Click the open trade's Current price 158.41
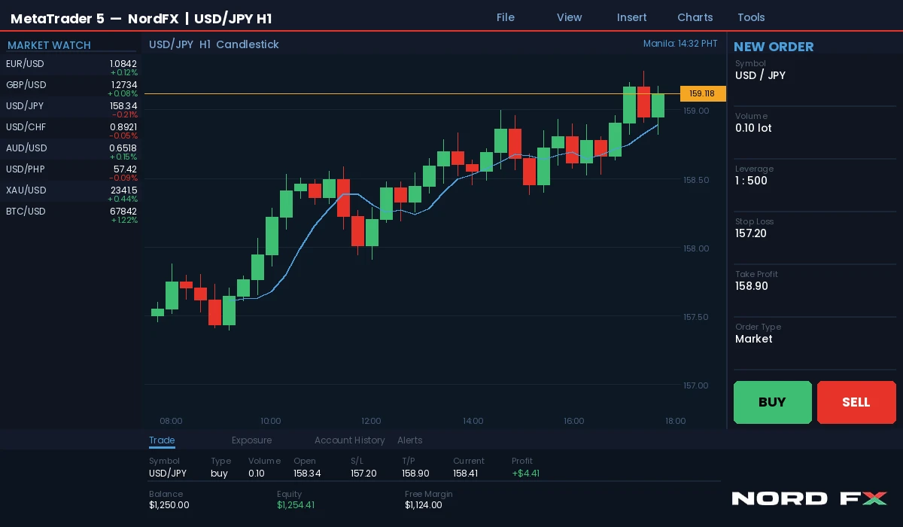The height and width of the screenshot is (527, 903). click(x=467, y=474)
